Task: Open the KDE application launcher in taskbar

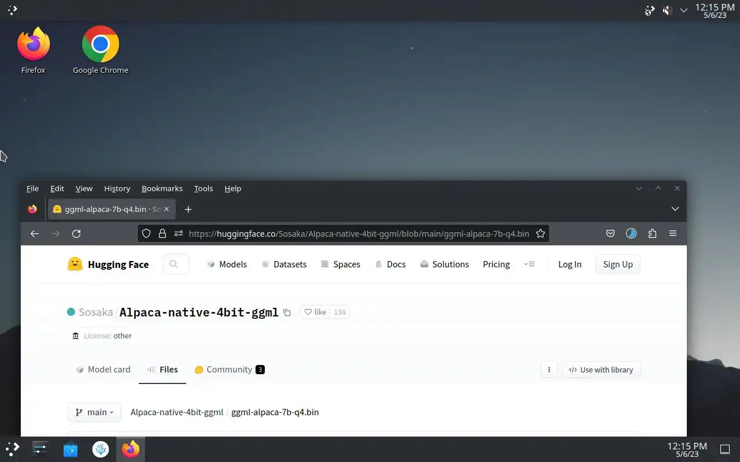Action: click(x=13, y=449)
